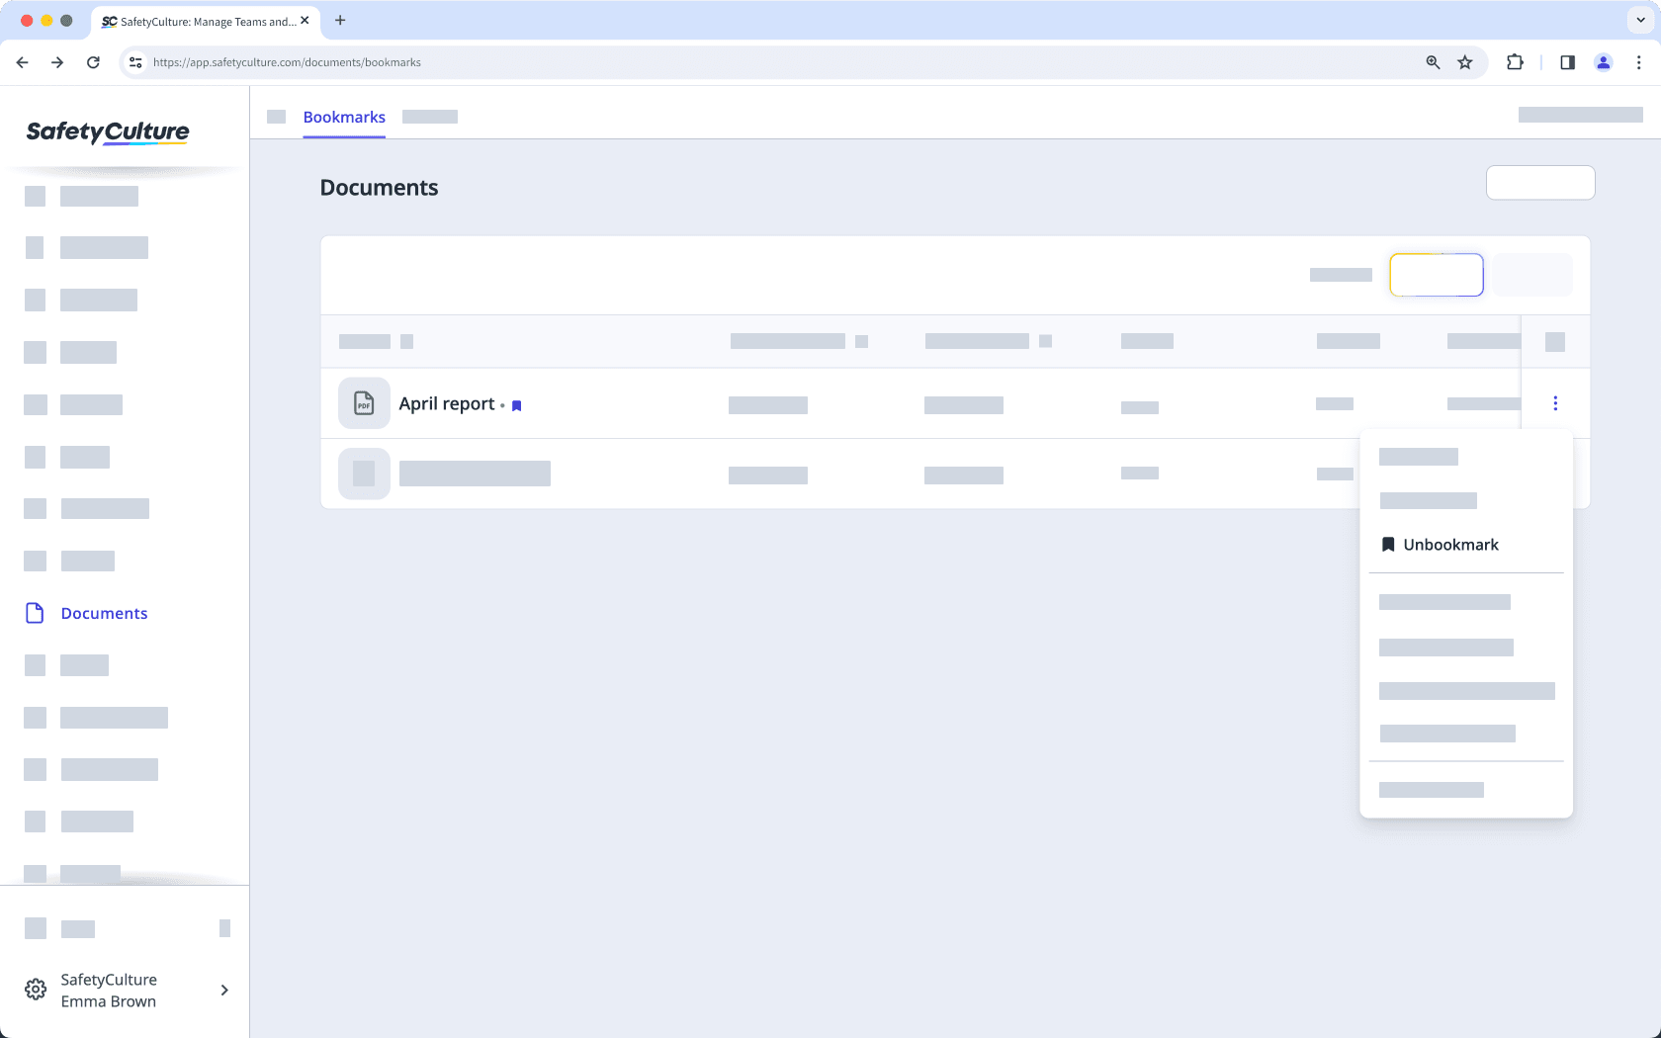Switch to the Bookmarks tab
1661x1038 pixels.
pyautogui.click(x=343, y=117)
